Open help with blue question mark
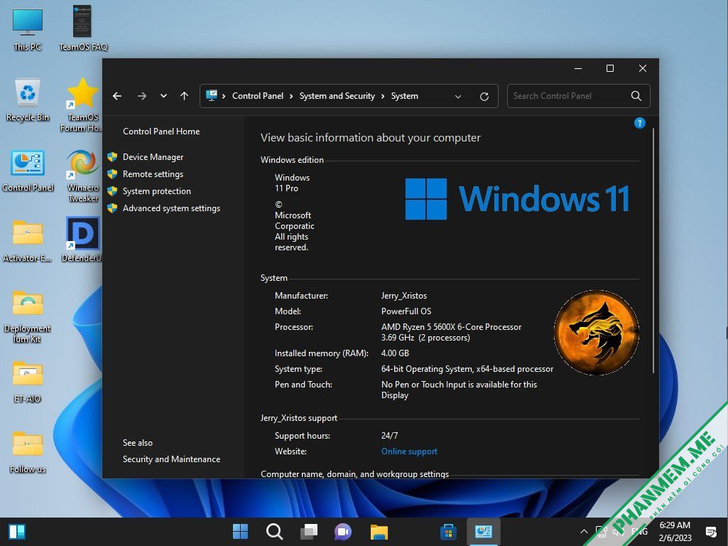728x546 pixels. pos(639,123)
